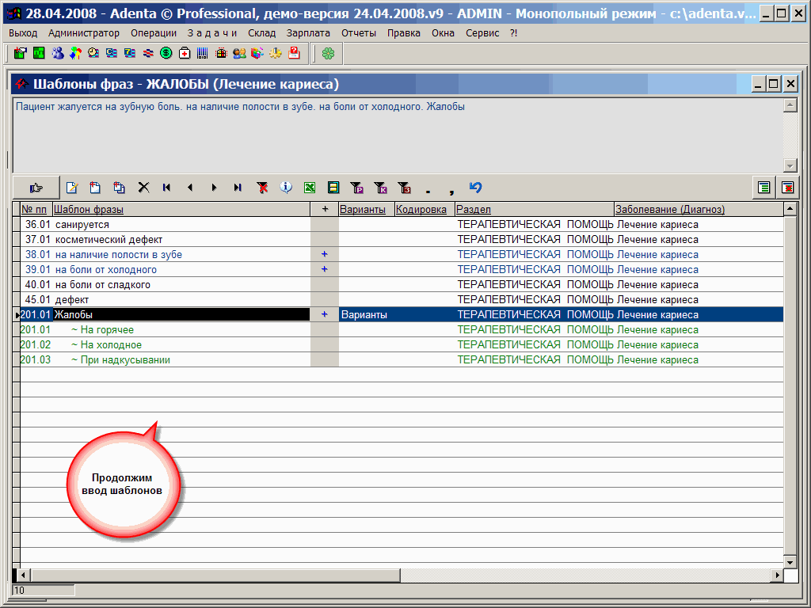Export the table with Excel icon

pyautogui.click(x=310, y=188)
